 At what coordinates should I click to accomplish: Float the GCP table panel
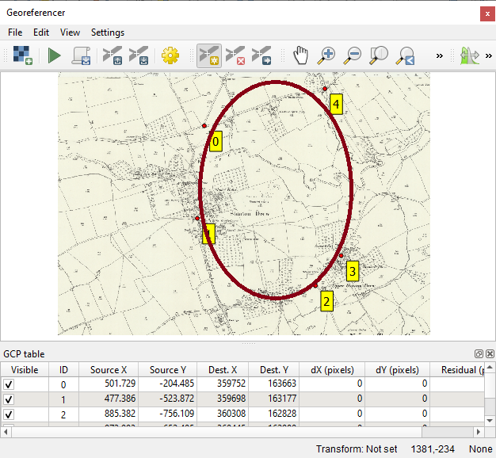pos(479,354)
